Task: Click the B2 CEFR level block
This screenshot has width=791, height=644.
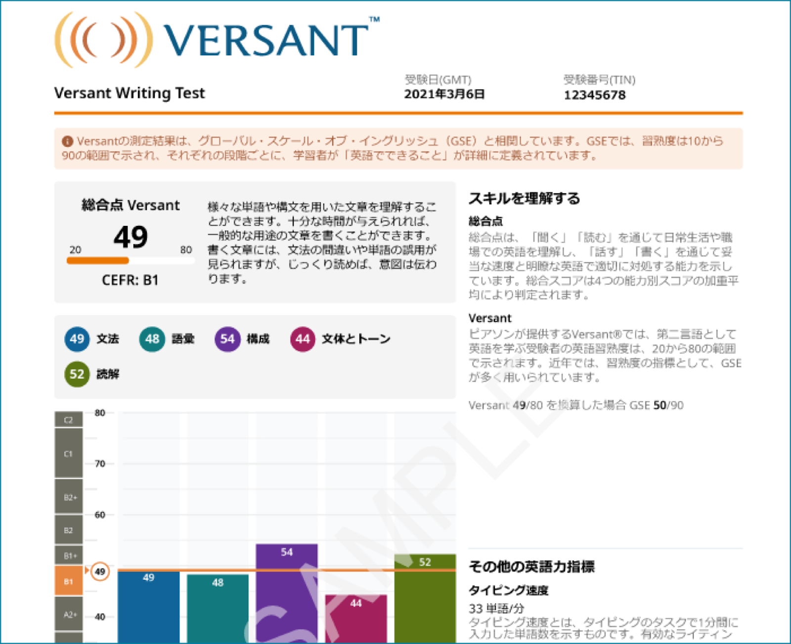Action: pyautogui.click(x=69, y=530)
